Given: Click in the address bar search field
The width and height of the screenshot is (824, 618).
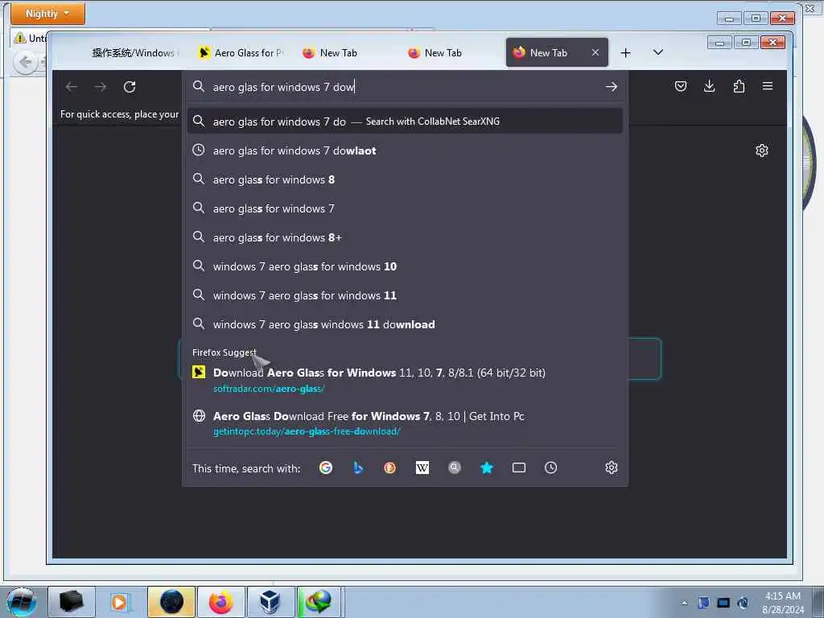Looking at the screenshot, I should (x=405, y=87).
